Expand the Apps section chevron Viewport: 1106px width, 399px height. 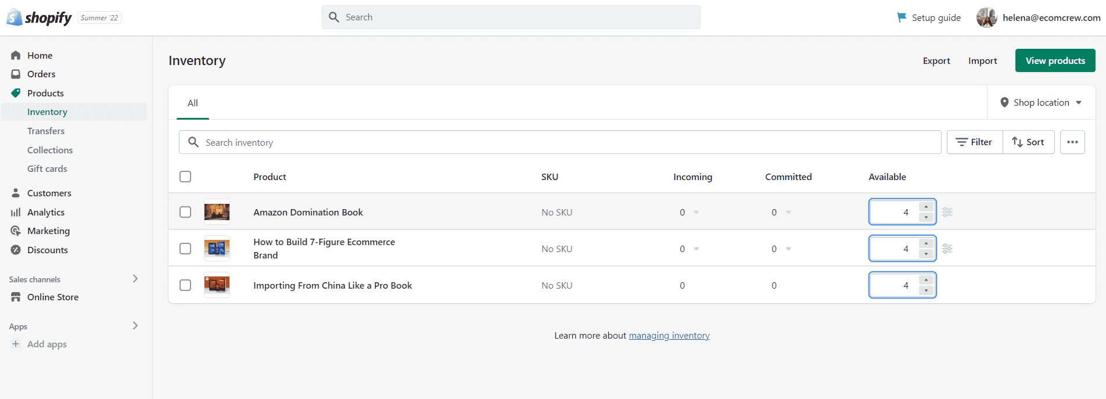pyautogui.click(x=135, y=326)
